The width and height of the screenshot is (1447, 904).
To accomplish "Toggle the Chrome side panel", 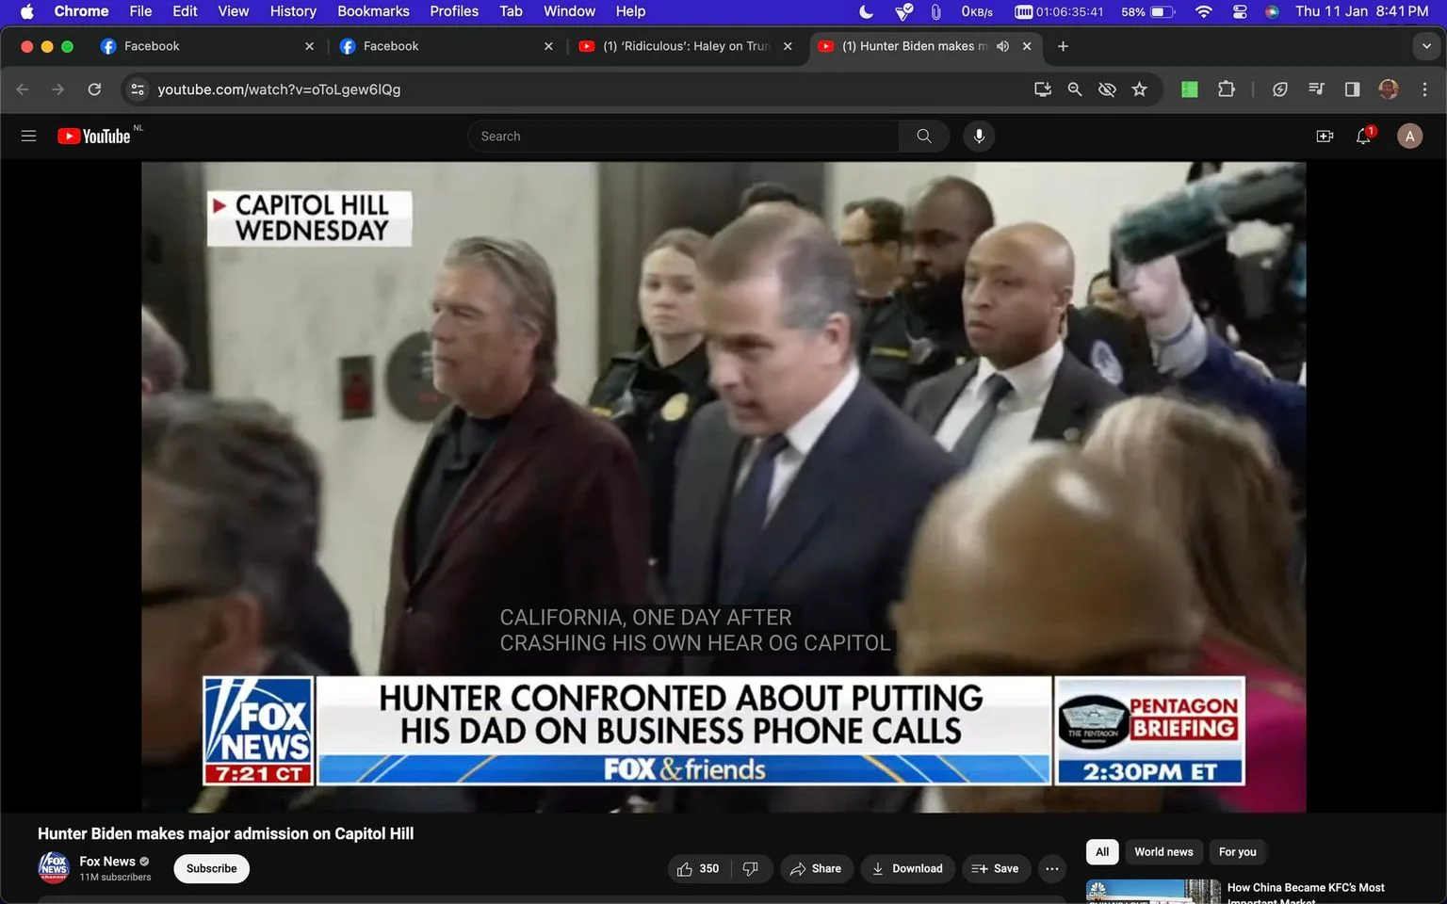I will (1352, 89).
